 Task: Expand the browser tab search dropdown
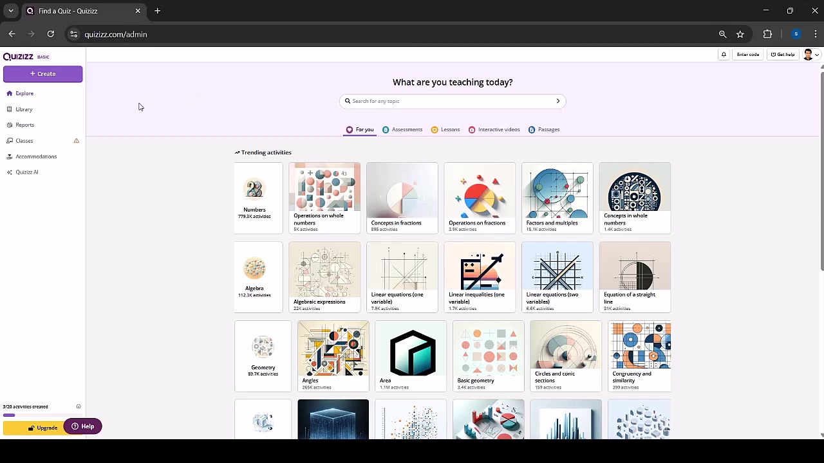[11, 11]
